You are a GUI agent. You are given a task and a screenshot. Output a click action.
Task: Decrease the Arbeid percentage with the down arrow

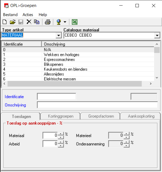[x=61, y=146]
